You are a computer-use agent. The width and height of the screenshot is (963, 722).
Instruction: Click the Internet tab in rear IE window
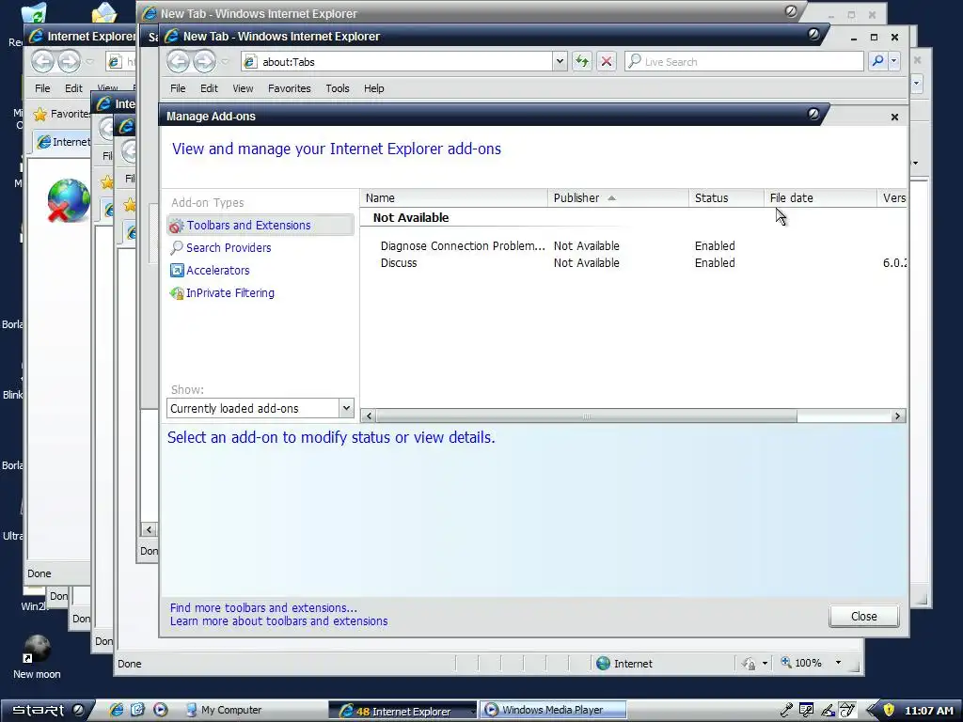click(63, 142)
